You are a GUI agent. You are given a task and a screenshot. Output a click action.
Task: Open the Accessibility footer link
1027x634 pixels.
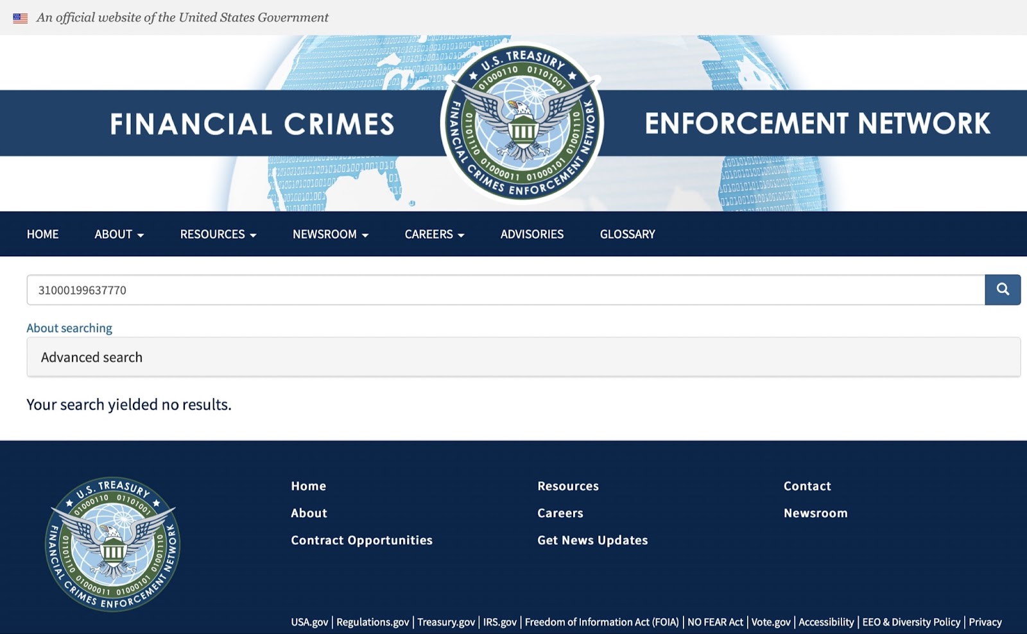point(826,622)
